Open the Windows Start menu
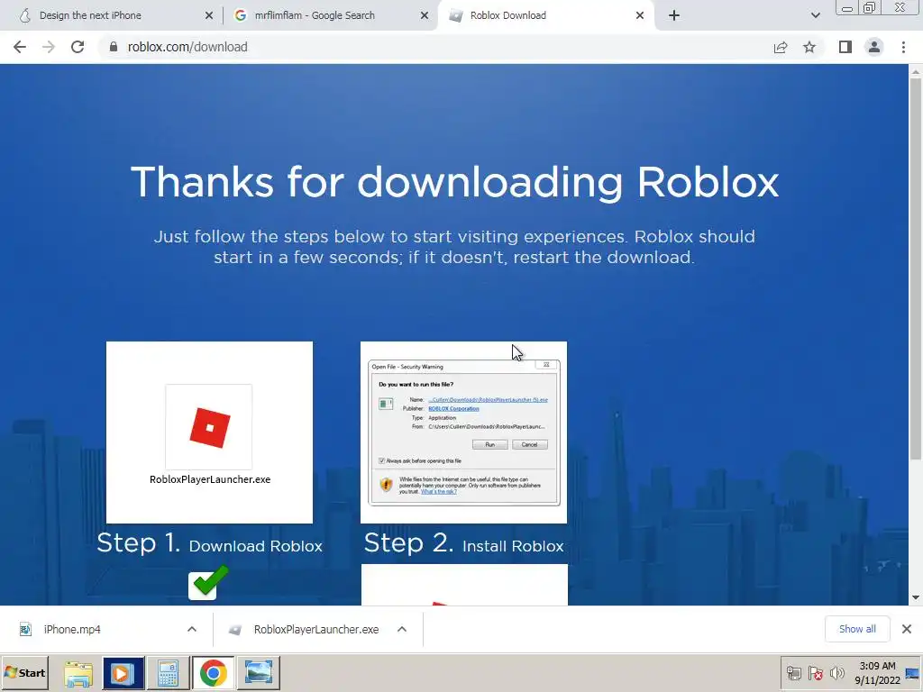 [24, 672]
